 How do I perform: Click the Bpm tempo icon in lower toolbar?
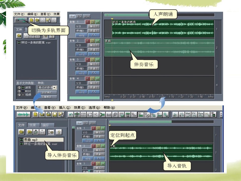201,115
